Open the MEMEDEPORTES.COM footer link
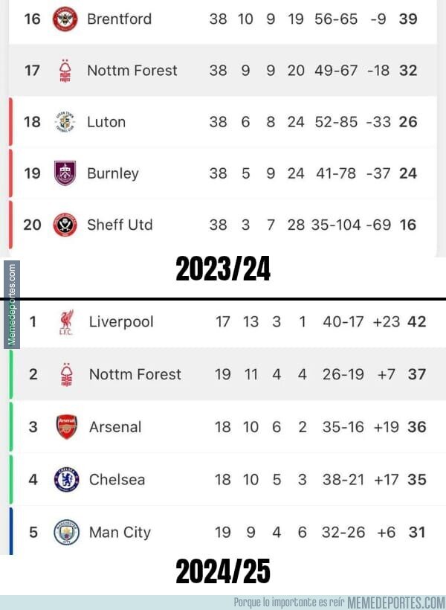The image size is (446, 610). tap(396, 603)
